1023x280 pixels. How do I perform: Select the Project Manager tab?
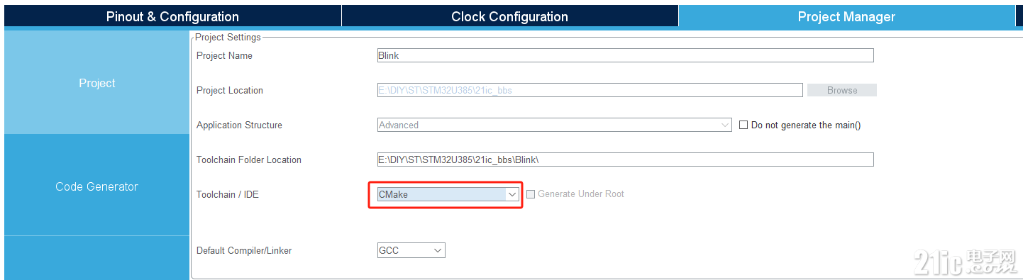[x=846, y=16]
